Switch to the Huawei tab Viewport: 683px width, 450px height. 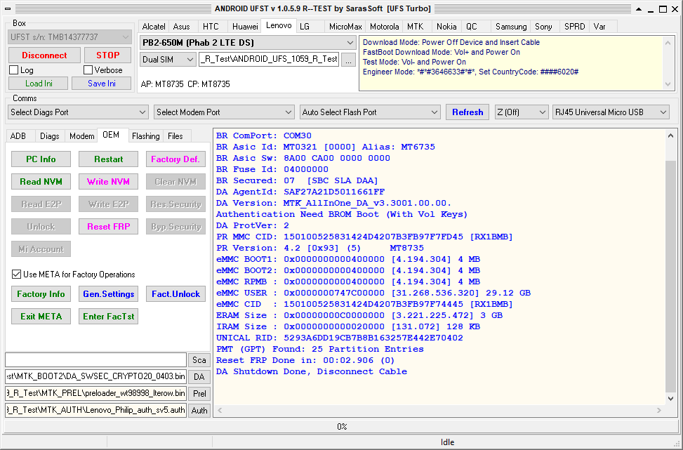coord(245,27)
